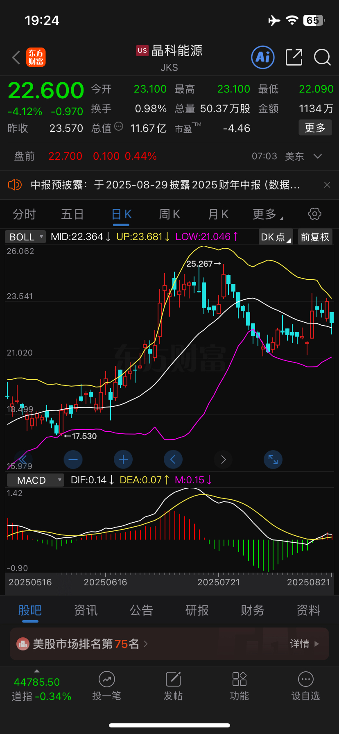Screen dimensions: 339x734
Task: Expand the 更多 chart period menu
Action: [268, 214]
